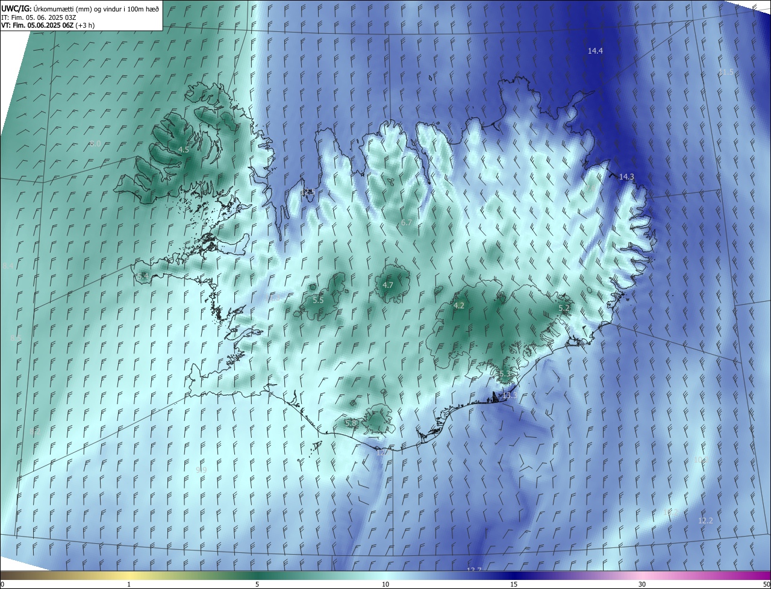Click the 13.3 value label
Image resolution: width=771 pixels, height=589 pixels.
click(x=510, y=396)
